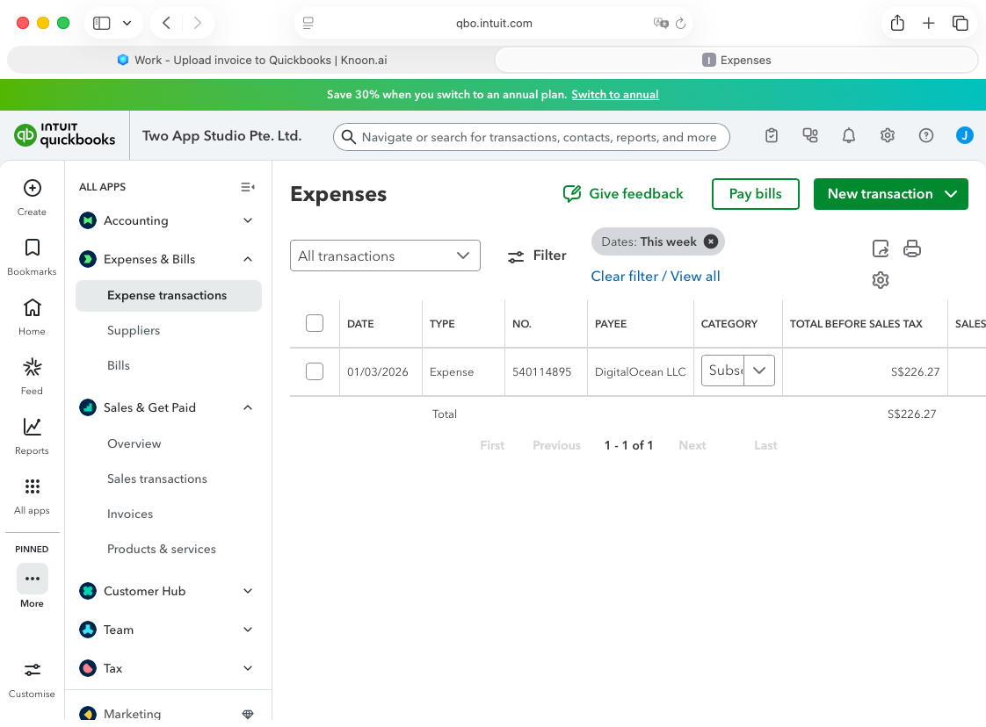Collapse the Expenses & Bills section
Viewport: 986px width, 727px height.
click(247, 259)
